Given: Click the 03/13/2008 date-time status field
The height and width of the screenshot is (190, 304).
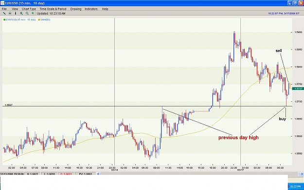Looking at the screenshot, I should (x=12, y=174).
